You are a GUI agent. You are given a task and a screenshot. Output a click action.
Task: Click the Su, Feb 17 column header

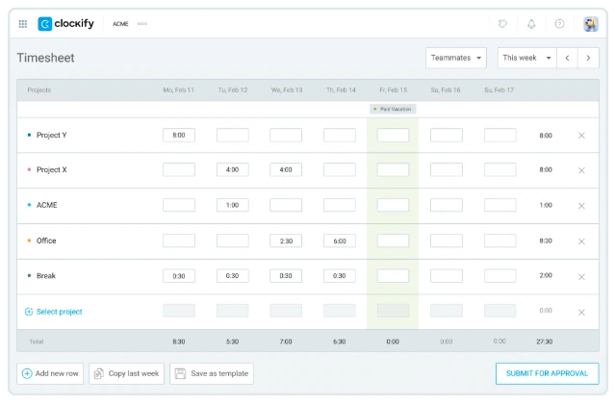pyautogui.click(x=499, y=90)
